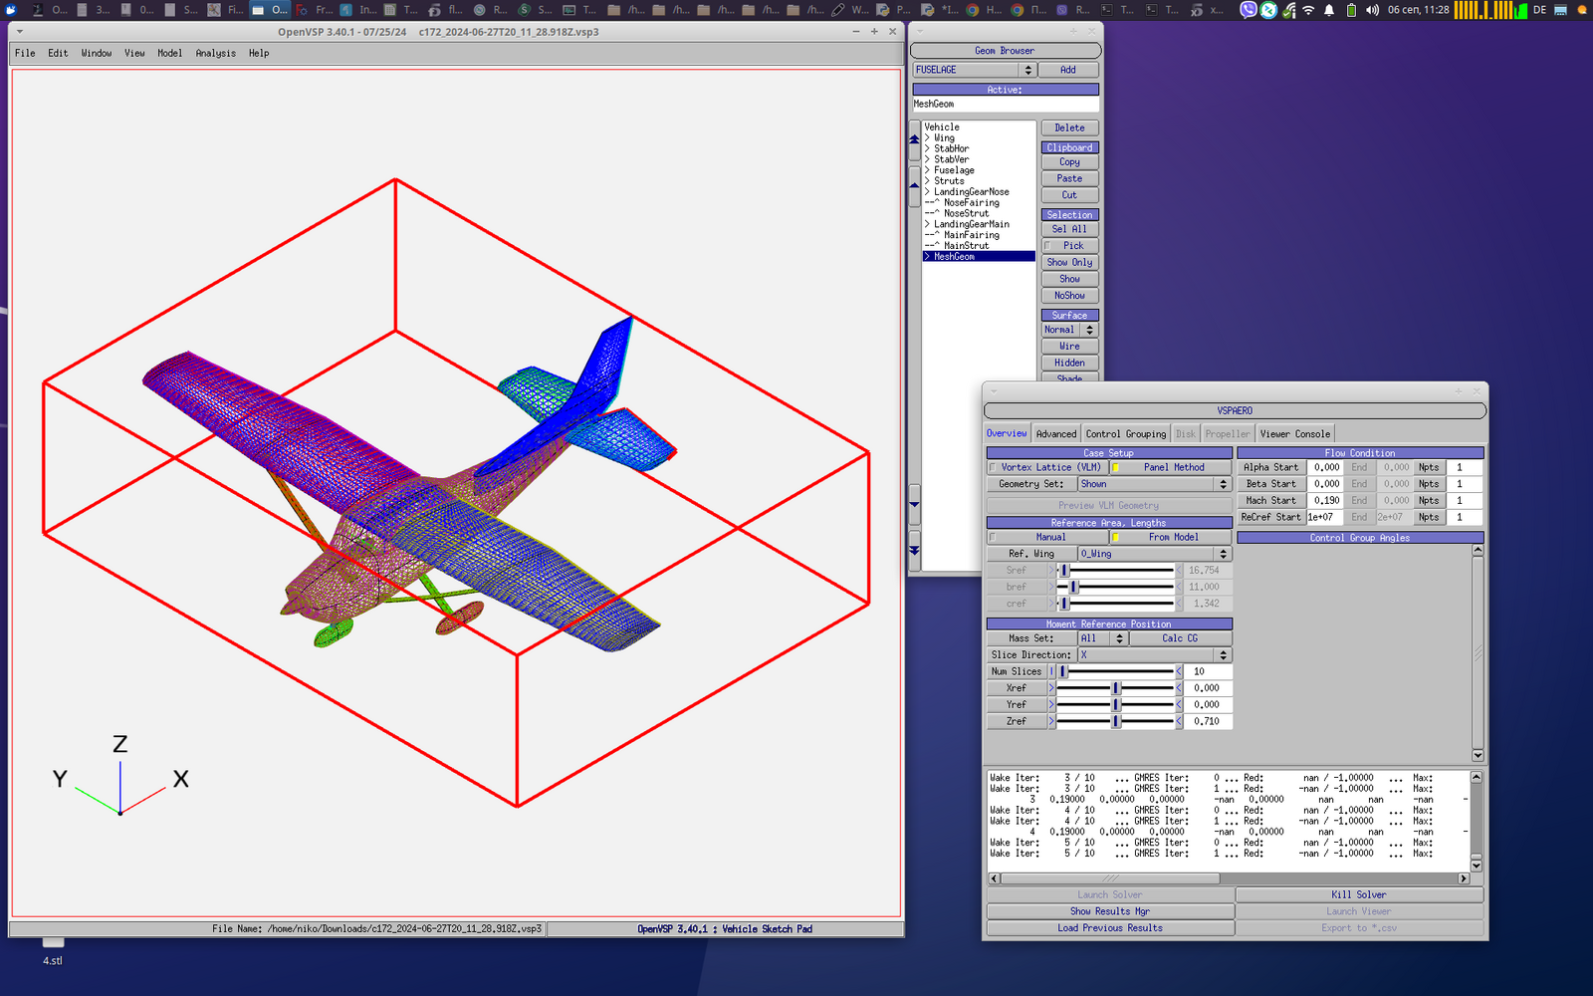Image resolution: width=1593 pixels, height=996 pixels.
Task: Move selected geom up one position
Action: [914, 185]
